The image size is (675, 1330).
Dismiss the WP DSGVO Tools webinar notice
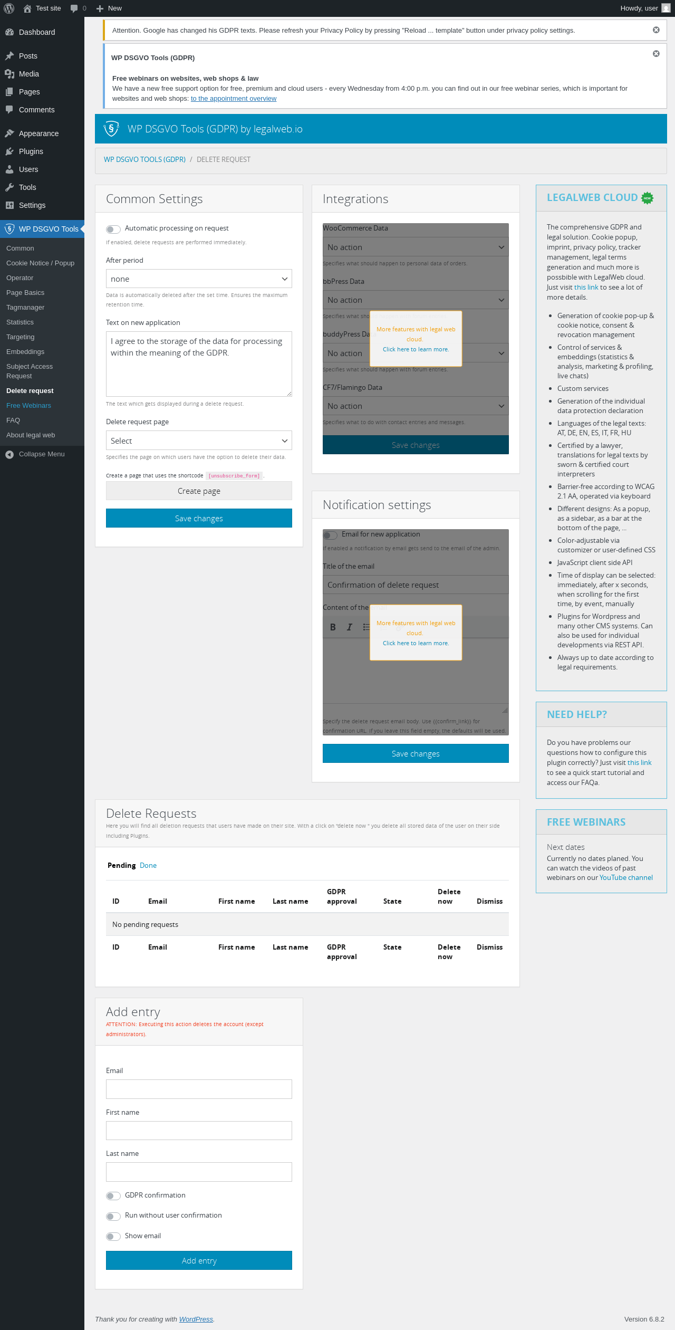[656, 54]
